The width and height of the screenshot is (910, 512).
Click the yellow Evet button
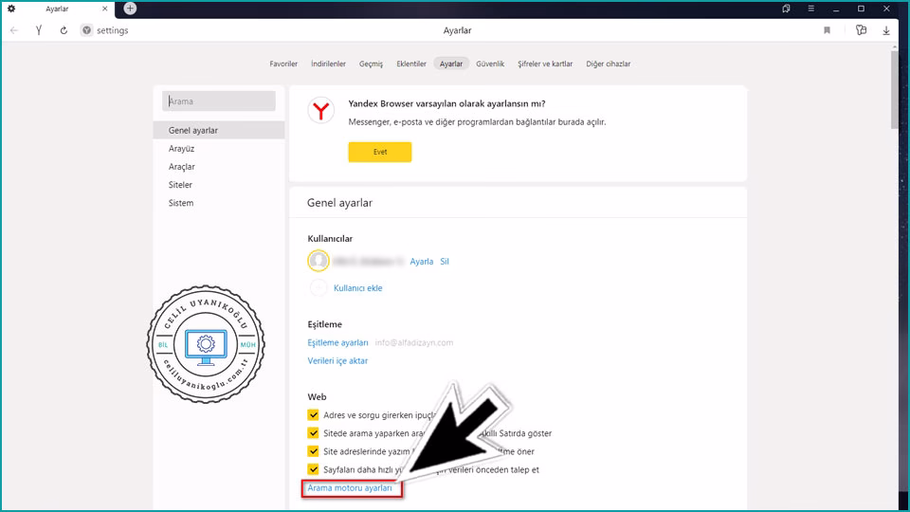[x=380, y=152]
